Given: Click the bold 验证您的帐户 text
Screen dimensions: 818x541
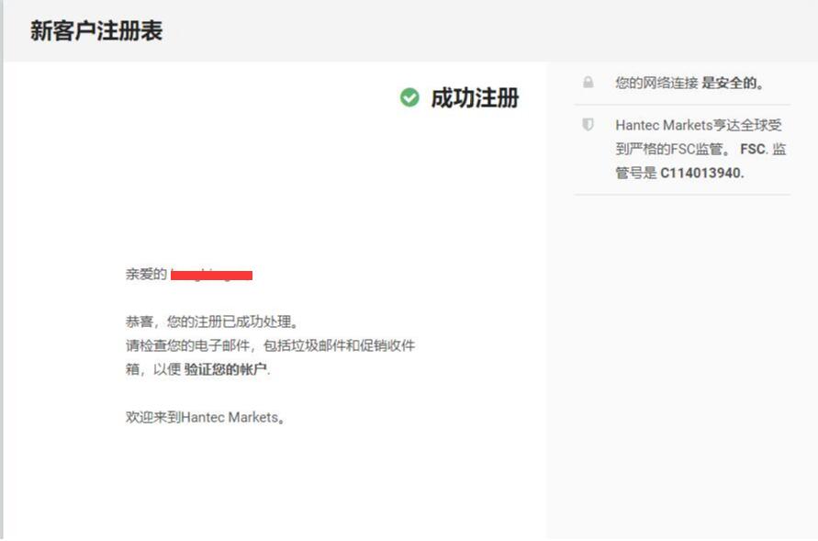Looking at the screenshot, I should coord(225,369).
